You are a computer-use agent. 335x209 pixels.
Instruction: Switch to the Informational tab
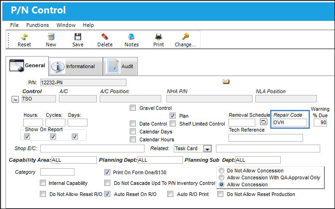[76, 66]
